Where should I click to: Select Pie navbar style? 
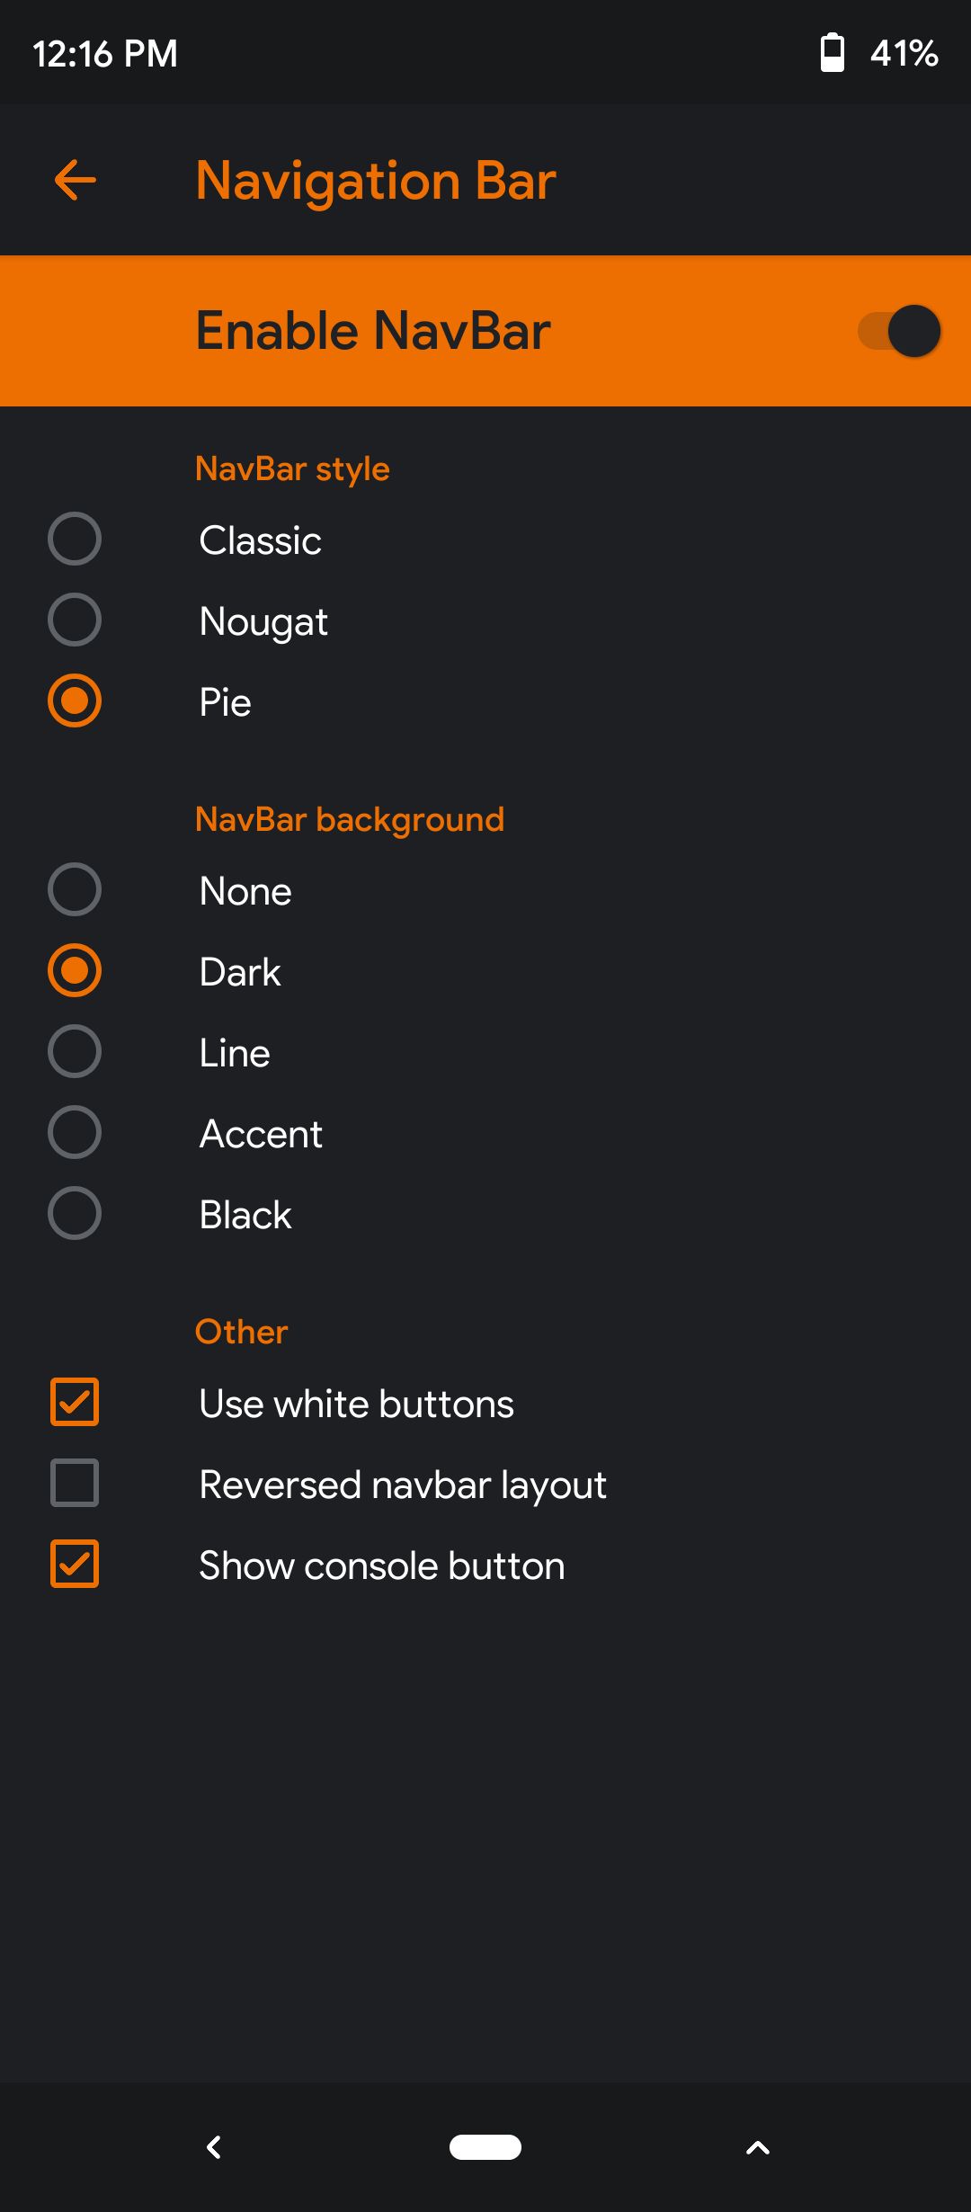pos(75,701)
